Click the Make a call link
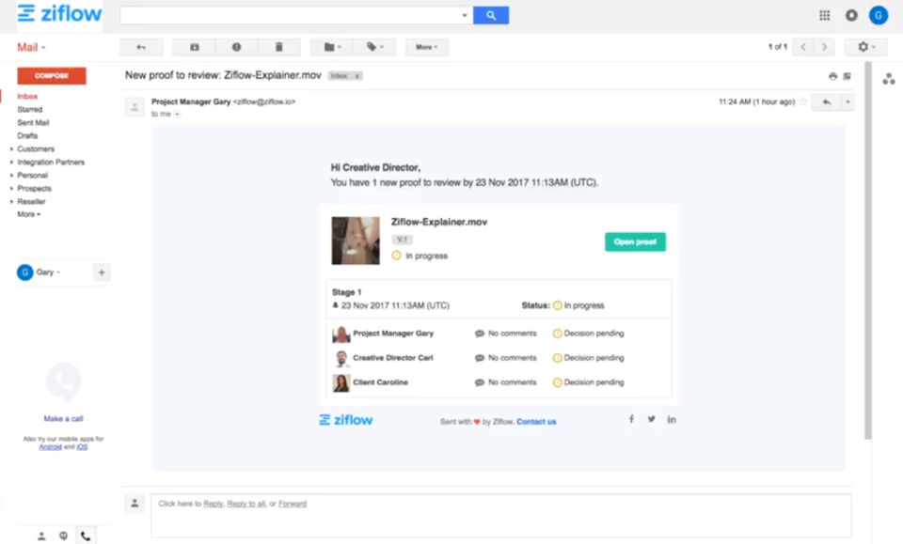This screenshot has height=544, width=903. 63,419
